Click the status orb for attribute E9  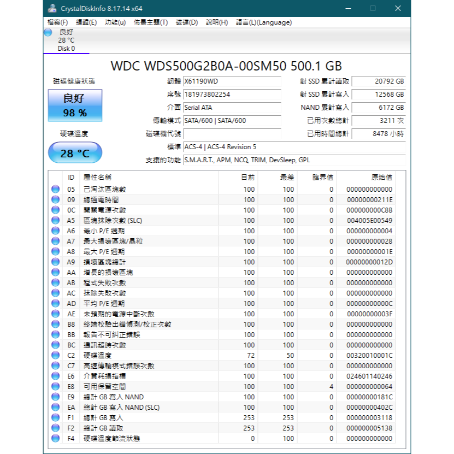tap(55, 397)
